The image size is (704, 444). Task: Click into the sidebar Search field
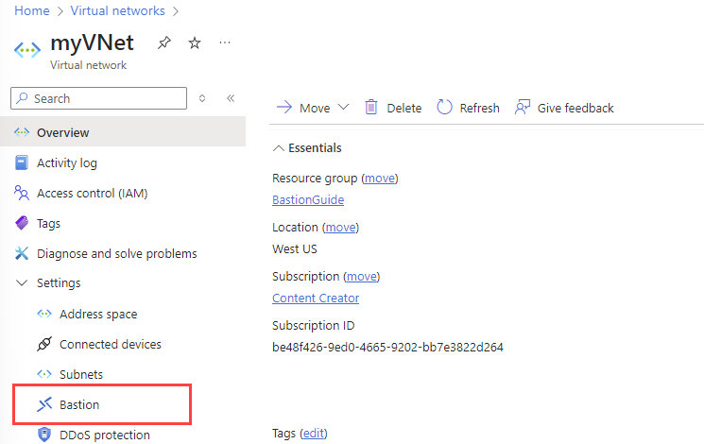[x=99, y=98]
